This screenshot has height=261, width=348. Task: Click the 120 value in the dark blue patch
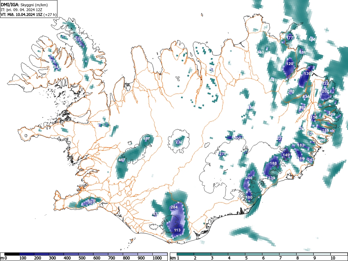pyautogui.click(x=290, y=64)
